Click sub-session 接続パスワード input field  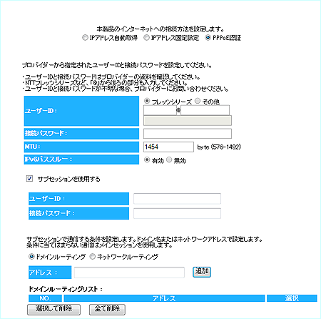coord(177,213)
